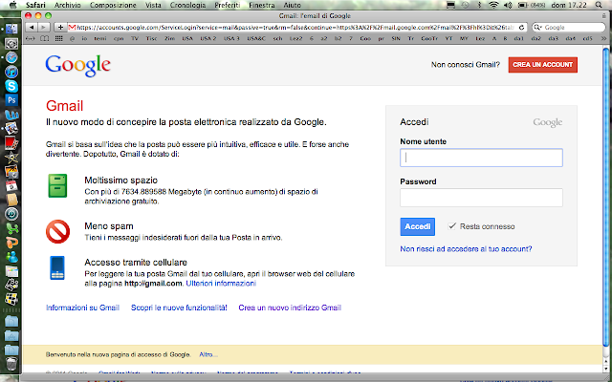Launch Microsoft PowerPoint orange Dock icon
The height and width of the screenshot is (382, 612).
11,243
